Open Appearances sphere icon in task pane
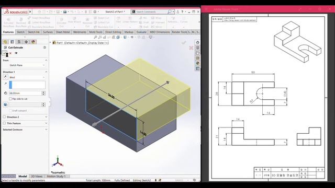 coord(198,63)
